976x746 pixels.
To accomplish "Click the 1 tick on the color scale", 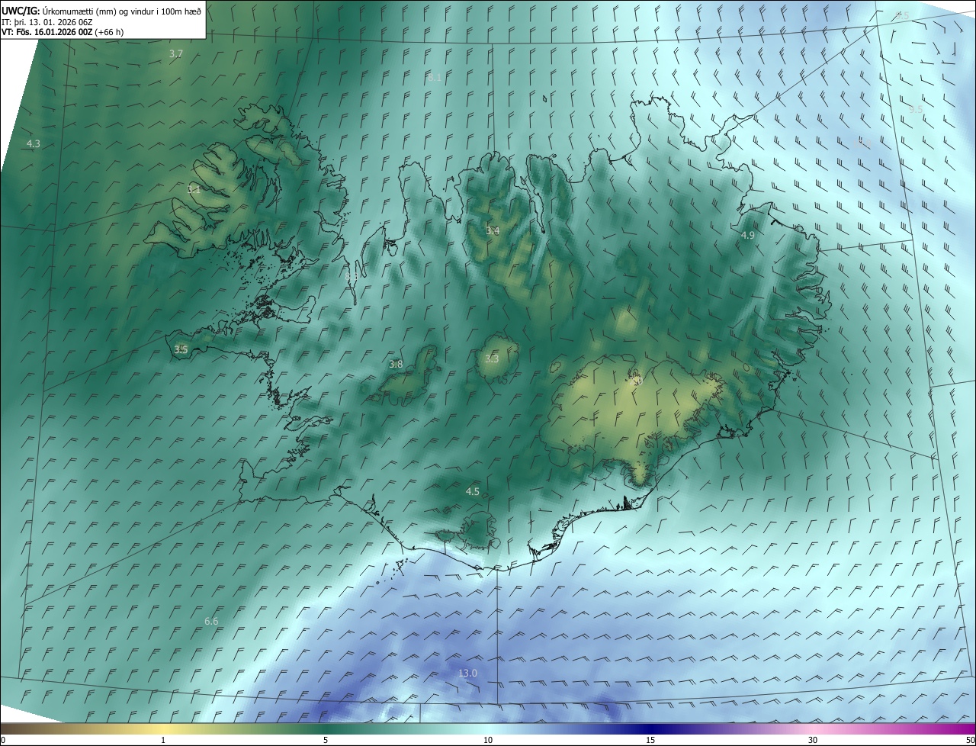I will (163, 740).
